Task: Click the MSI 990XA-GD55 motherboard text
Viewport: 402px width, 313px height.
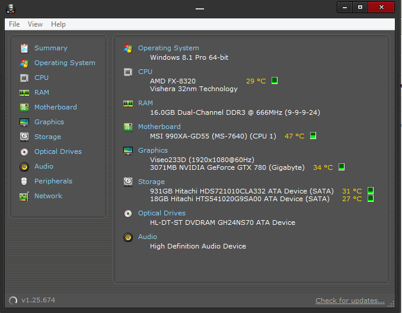Action: click(213, 136)
